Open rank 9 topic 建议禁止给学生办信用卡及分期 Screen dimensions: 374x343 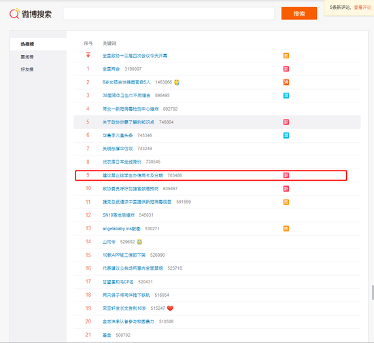click(133, 175)
